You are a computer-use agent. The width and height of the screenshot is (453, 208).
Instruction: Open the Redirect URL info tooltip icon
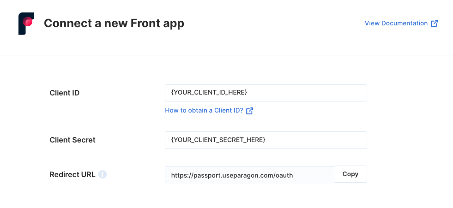pos(103,174)
